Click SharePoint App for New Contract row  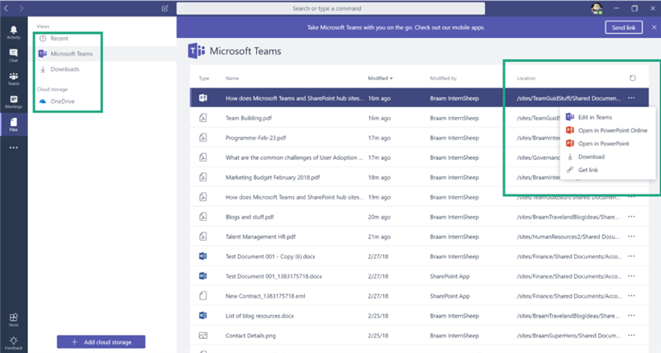[449, 296]
